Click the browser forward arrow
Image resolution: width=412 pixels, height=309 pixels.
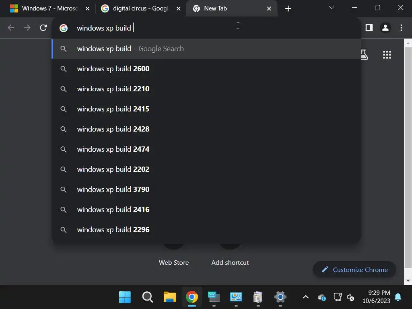point(27,28)
